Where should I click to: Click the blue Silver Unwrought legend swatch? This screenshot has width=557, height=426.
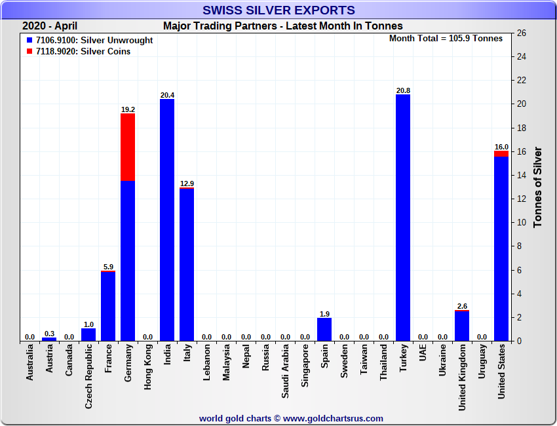pyautogui.click(x=30, y=41)
